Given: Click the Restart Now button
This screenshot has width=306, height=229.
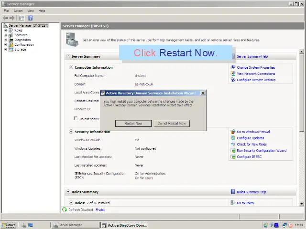Looking at the screenshot, I should coord(133,123).
